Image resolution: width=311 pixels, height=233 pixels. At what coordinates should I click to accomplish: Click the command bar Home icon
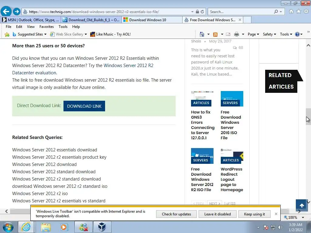tap(202, 34)
